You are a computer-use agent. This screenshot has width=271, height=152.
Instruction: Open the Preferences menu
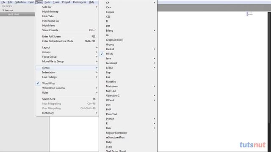pyautogui.click(x=79, y=2)
